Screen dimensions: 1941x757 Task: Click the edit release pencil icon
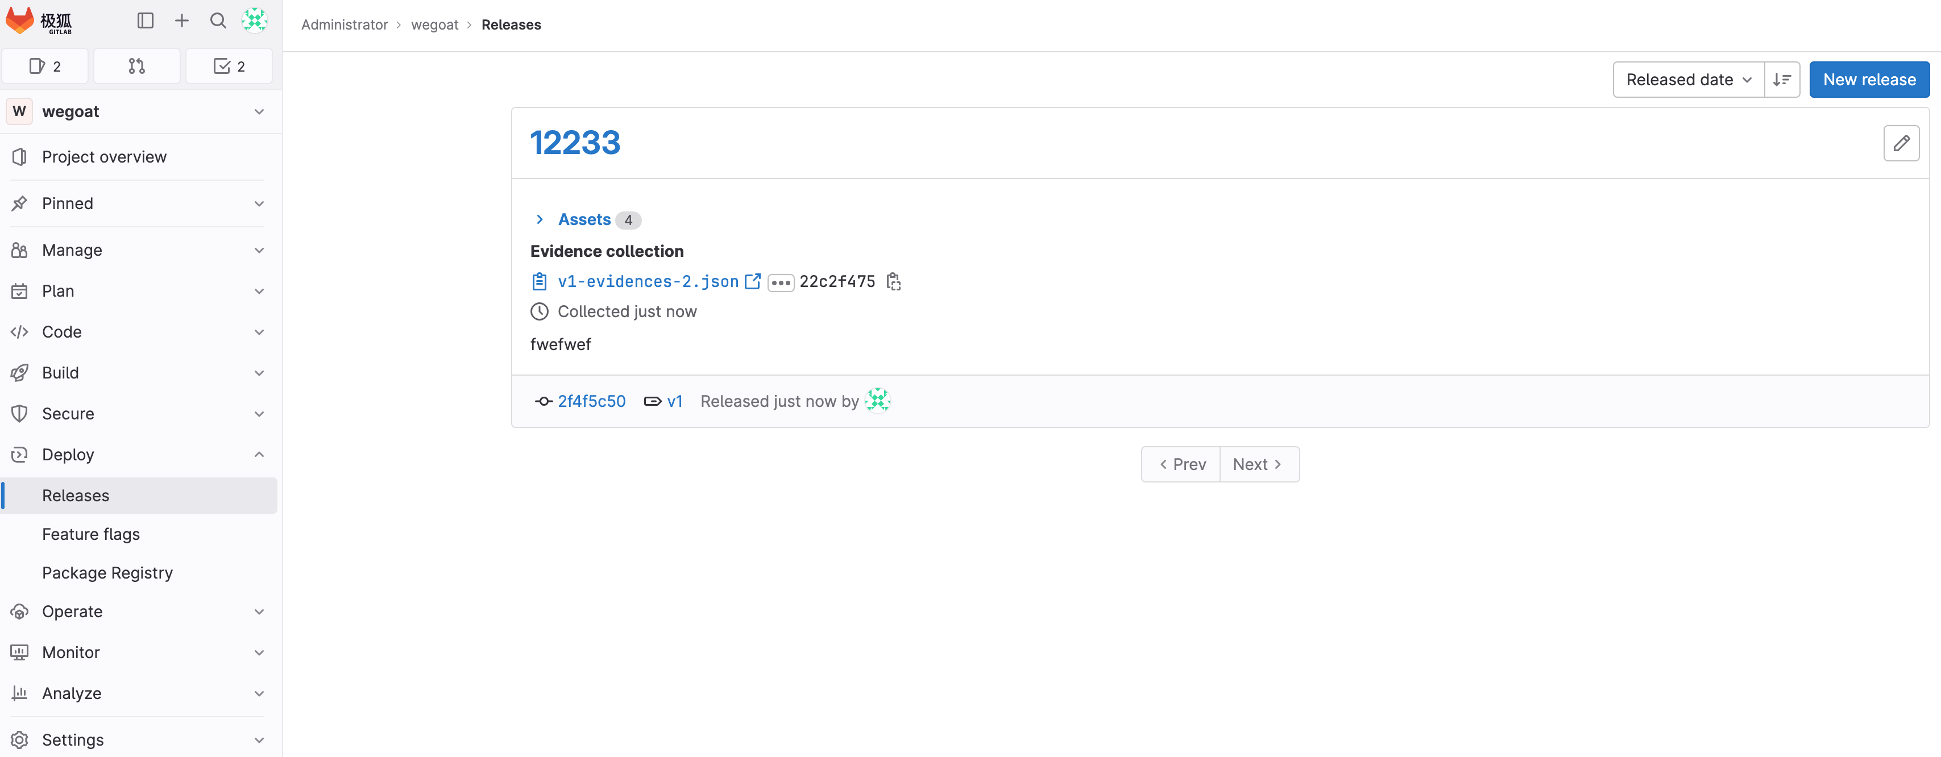pyautogui.click(x=1900, y=143)
